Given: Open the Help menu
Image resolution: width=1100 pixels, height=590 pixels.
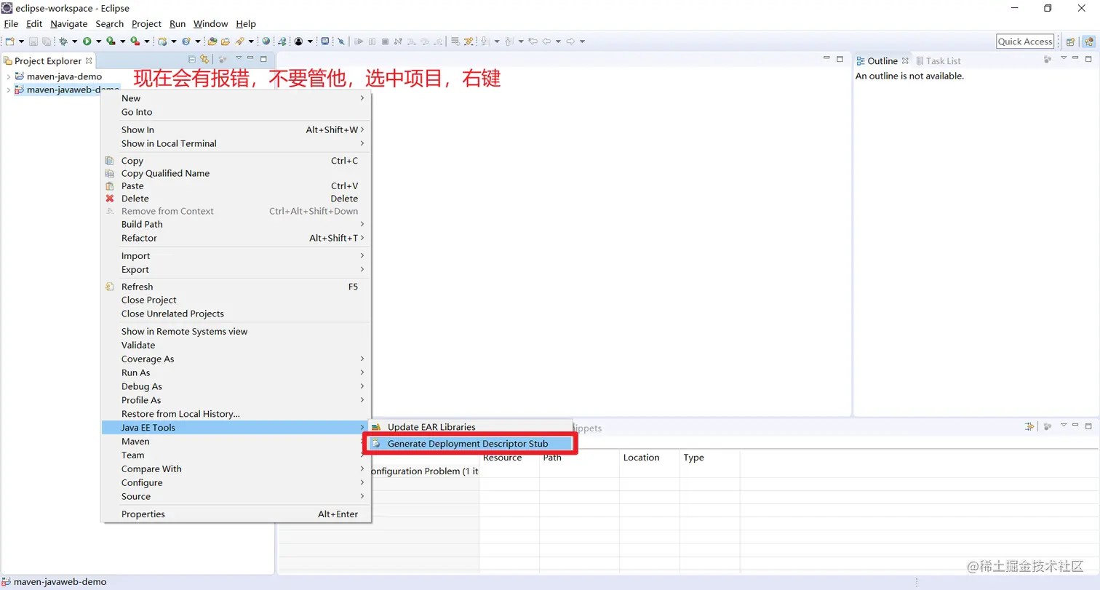Looking at the screenshot, I should pyautogui.click(x=246, y=24).
